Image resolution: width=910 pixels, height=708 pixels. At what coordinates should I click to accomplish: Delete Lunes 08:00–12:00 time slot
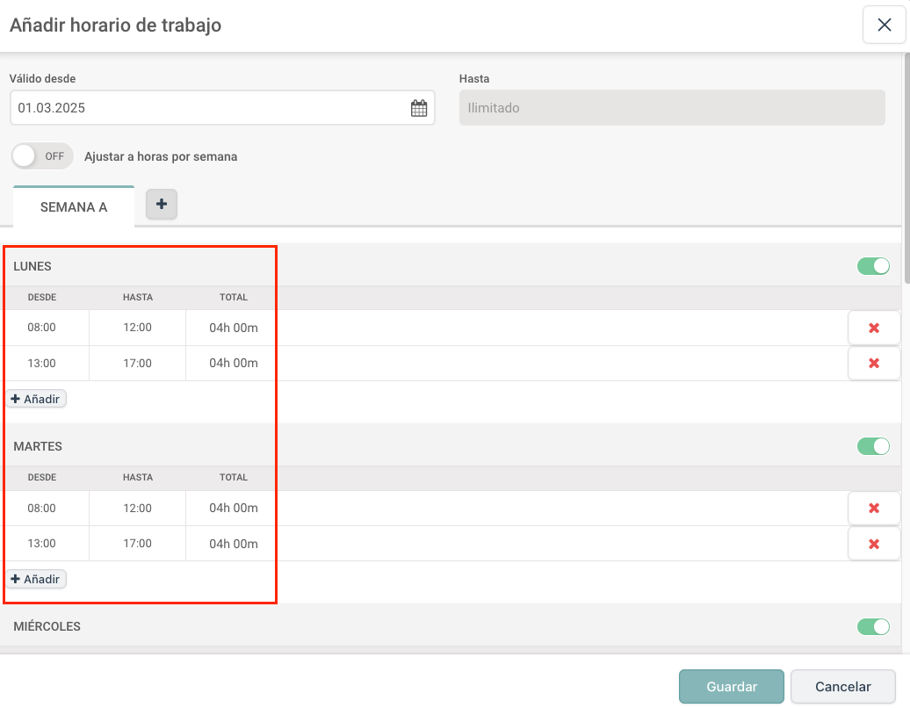click(873, 328)
